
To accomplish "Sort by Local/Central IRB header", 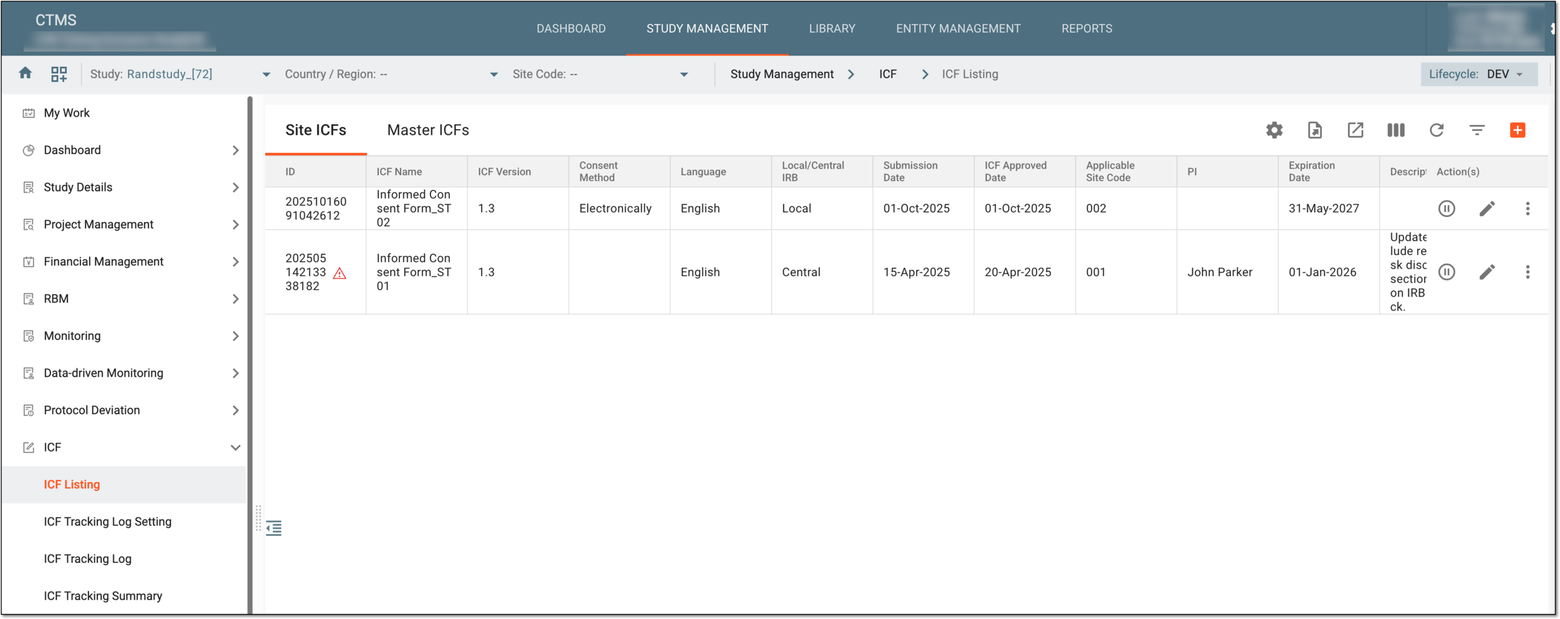I will click(x=812, y=172).
